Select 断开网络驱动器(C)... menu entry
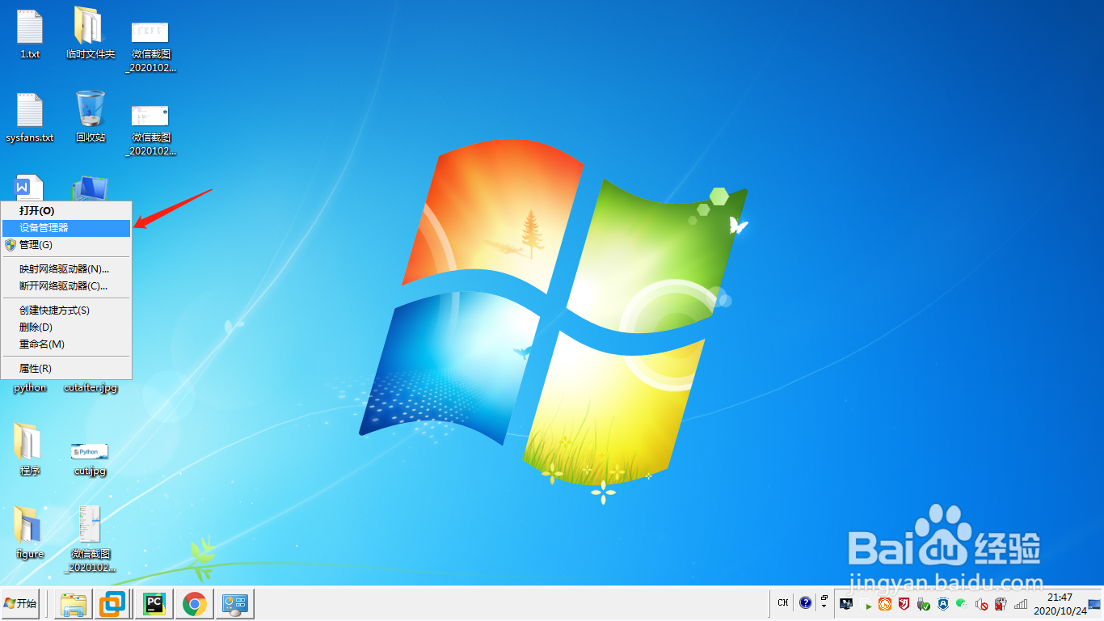The width and height of the screenshot is (1104, 621). [x=66, y=286]
